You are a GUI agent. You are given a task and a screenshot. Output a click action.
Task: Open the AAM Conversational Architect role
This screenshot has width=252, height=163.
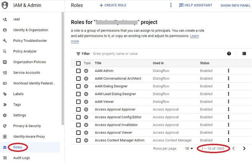[x=118, y=79]
